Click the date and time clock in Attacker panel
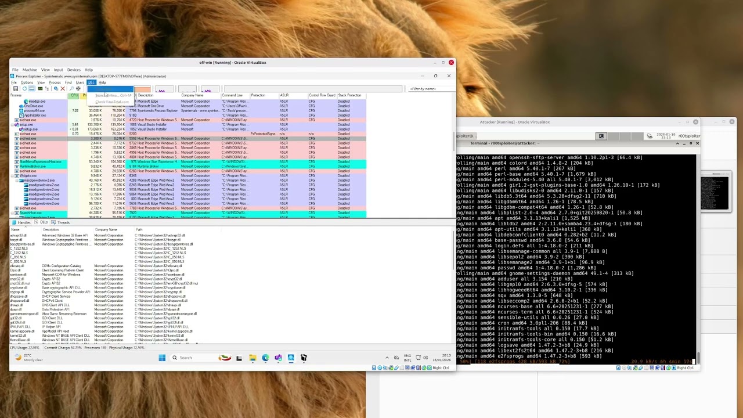Viewport: 743px width, 418px height. point(665,136)
